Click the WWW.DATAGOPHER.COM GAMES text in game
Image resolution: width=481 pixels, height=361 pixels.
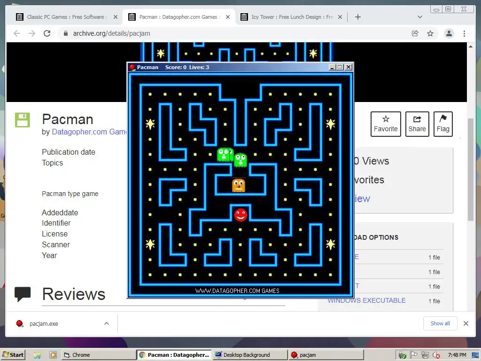point(237,290)
